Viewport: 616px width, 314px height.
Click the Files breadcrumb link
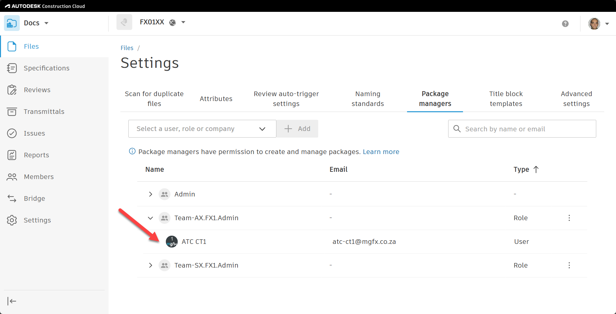coord(127,48)
